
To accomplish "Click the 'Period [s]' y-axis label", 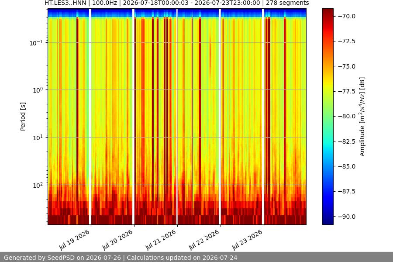I will [23, 117].
